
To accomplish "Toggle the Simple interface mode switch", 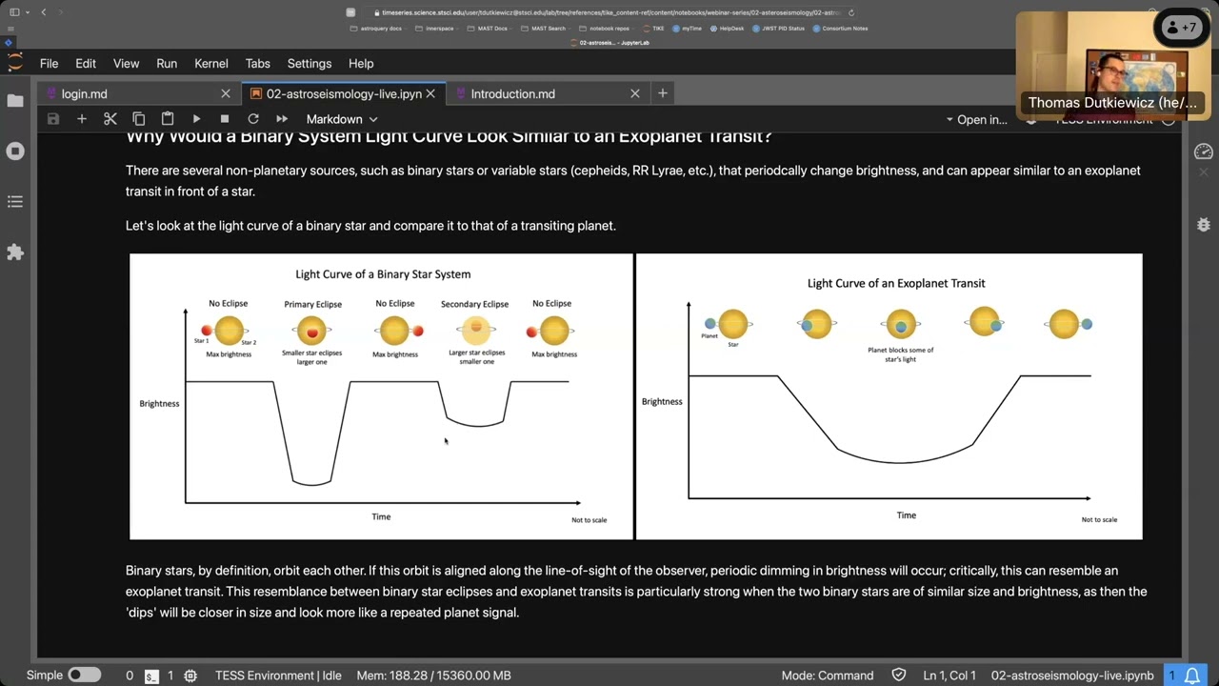I will (x=84, y=675).
